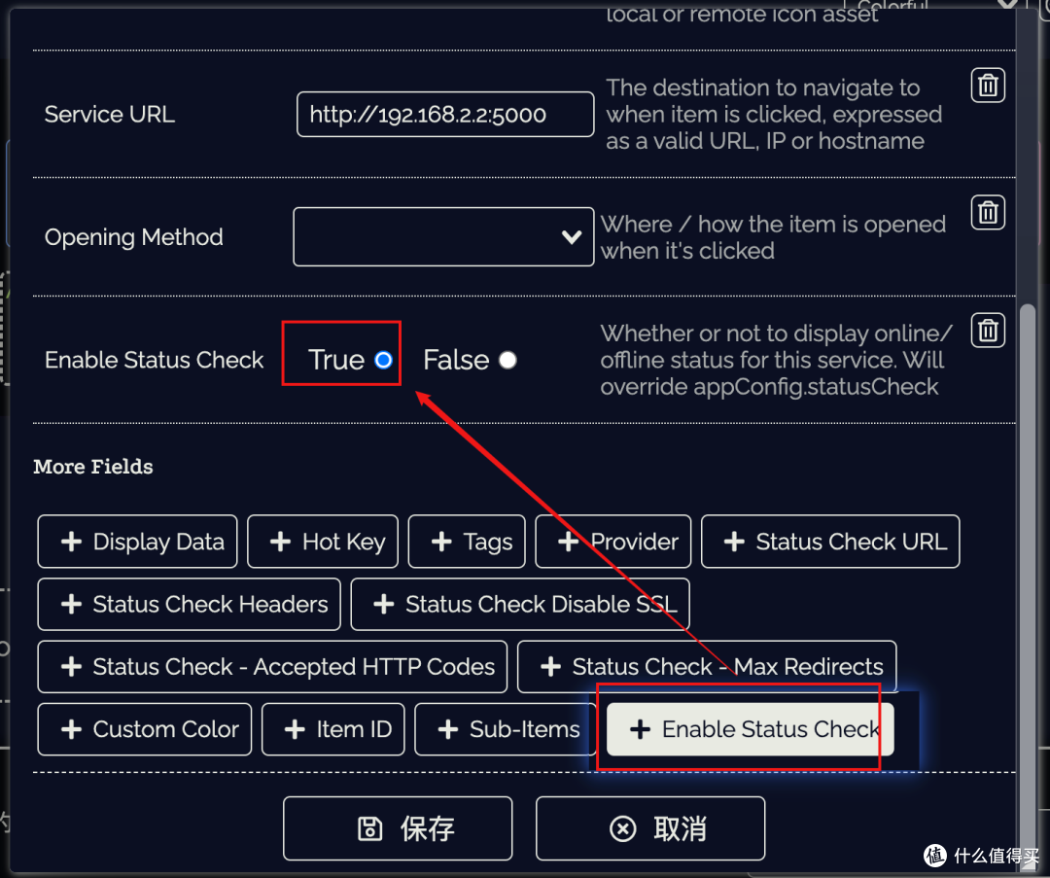Click trash icon beside Enable Status Check
Image resolution: width=1050 pixels, height=878 pixels.
(x=988, y=332)
